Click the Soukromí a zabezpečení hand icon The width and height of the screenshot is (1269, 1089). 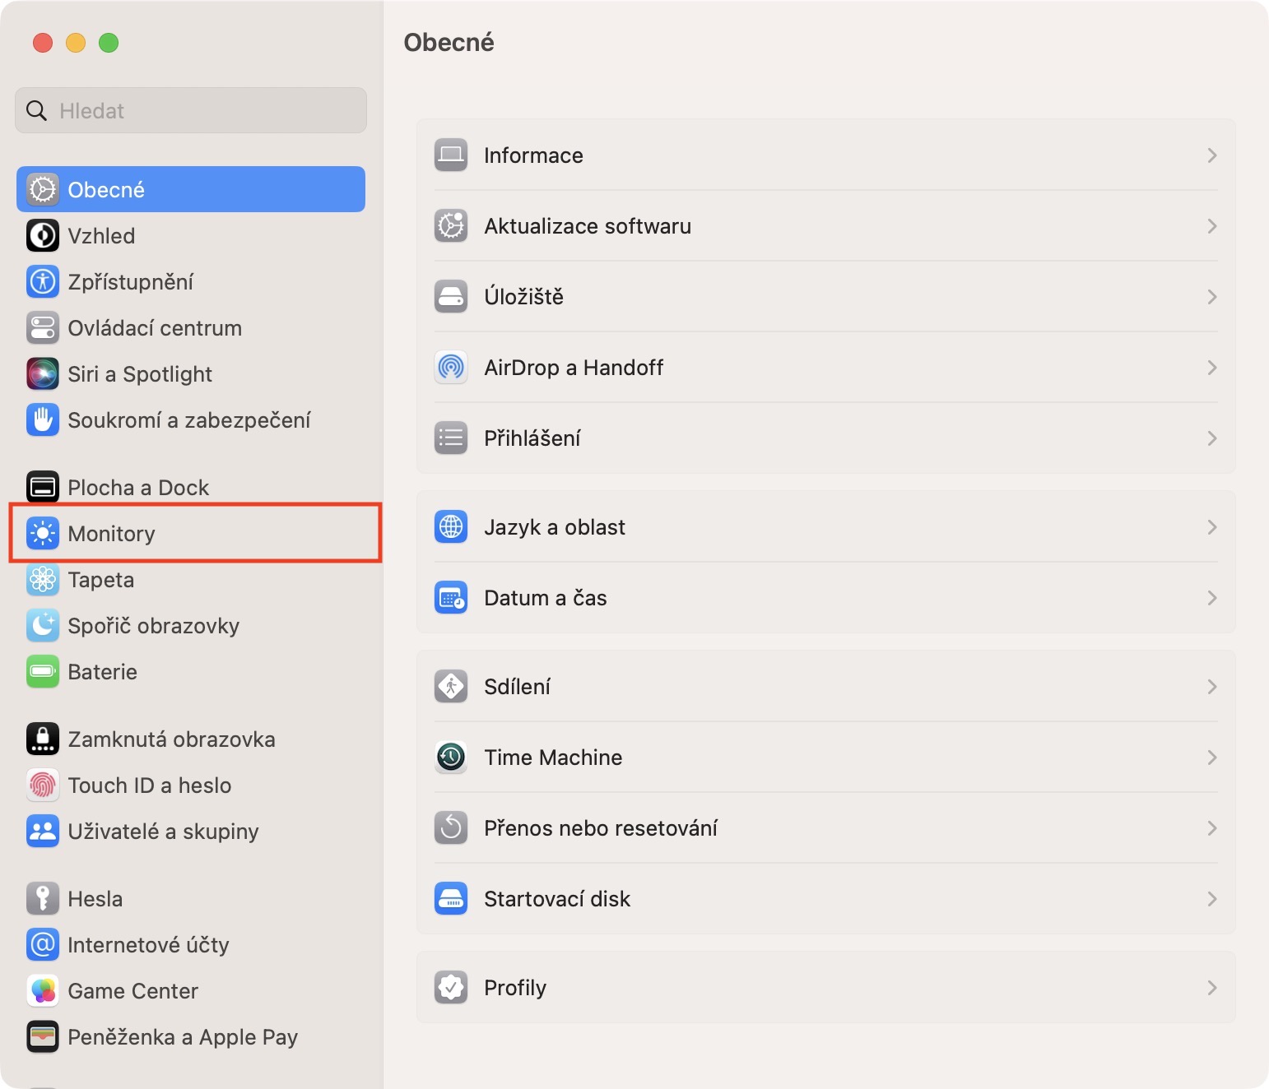[43, 420]
